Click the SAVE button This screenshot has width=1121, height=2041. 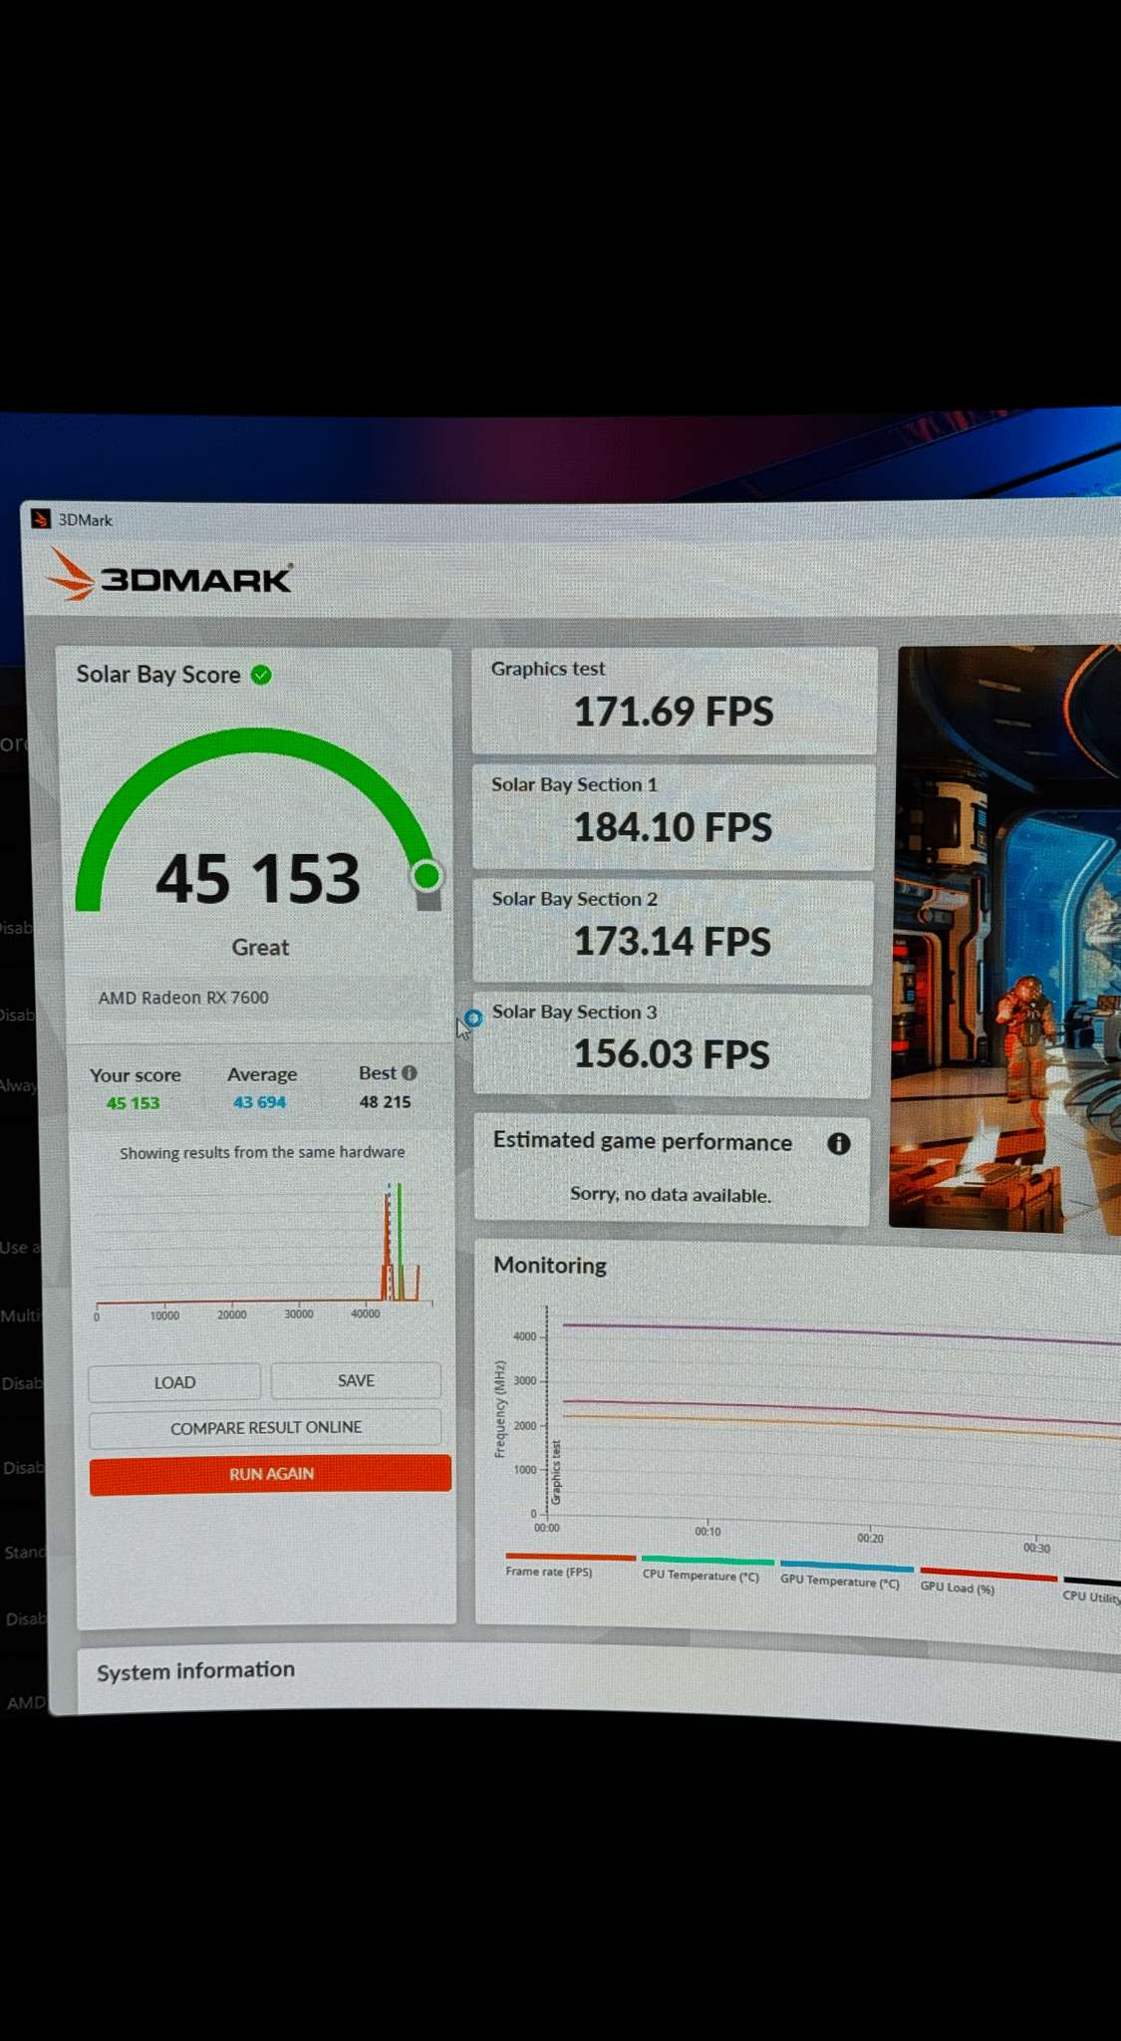[x=356, y=1380]
